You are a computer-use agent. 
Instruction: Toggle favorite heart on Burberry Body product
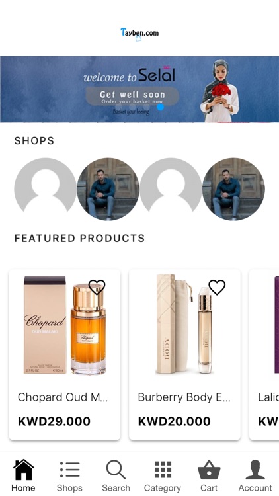click(217, 287)
